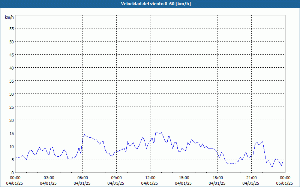
Task: Click the 20 value on the vertical axis
Action: point(12,120)
